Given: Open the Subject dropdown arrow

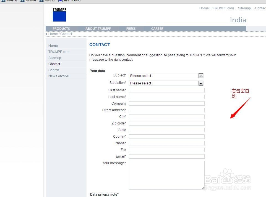Looking at the screenshot, I should click(x=201, y=76).
